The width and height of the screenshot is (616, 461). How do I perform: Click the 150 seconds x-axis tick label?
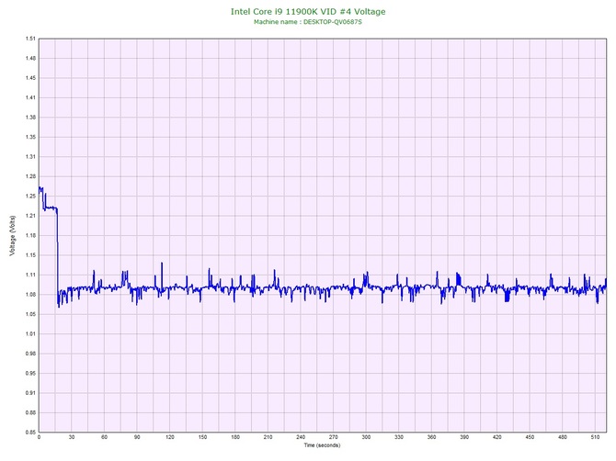click(x=202, y=437)
